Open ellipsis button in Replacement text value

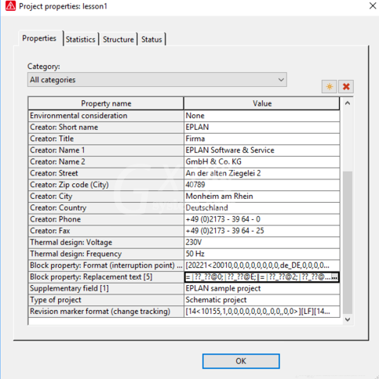[x=334, y=277]
